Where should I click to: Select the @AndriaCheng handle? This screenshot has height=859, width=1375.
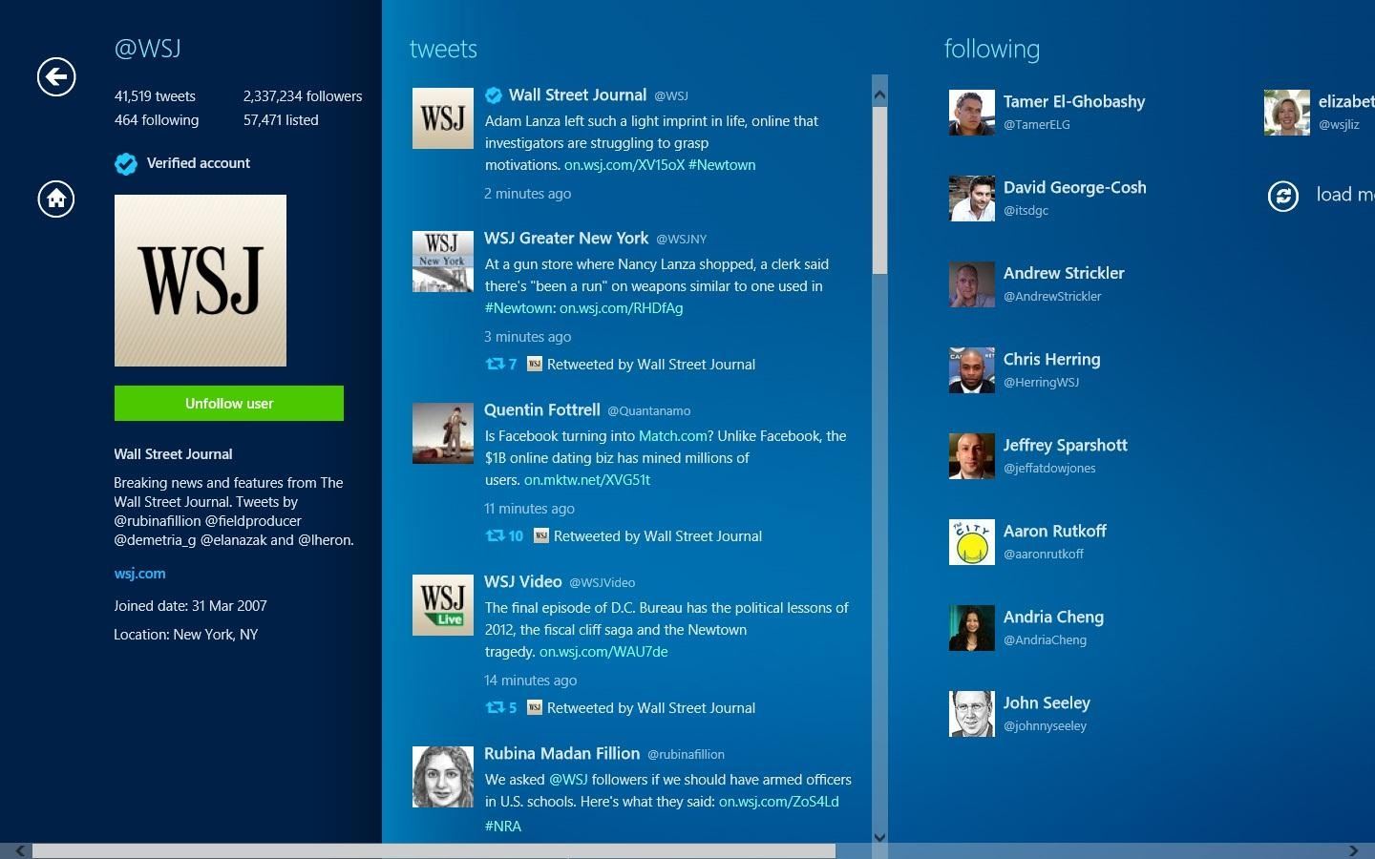coord(1045,640)
